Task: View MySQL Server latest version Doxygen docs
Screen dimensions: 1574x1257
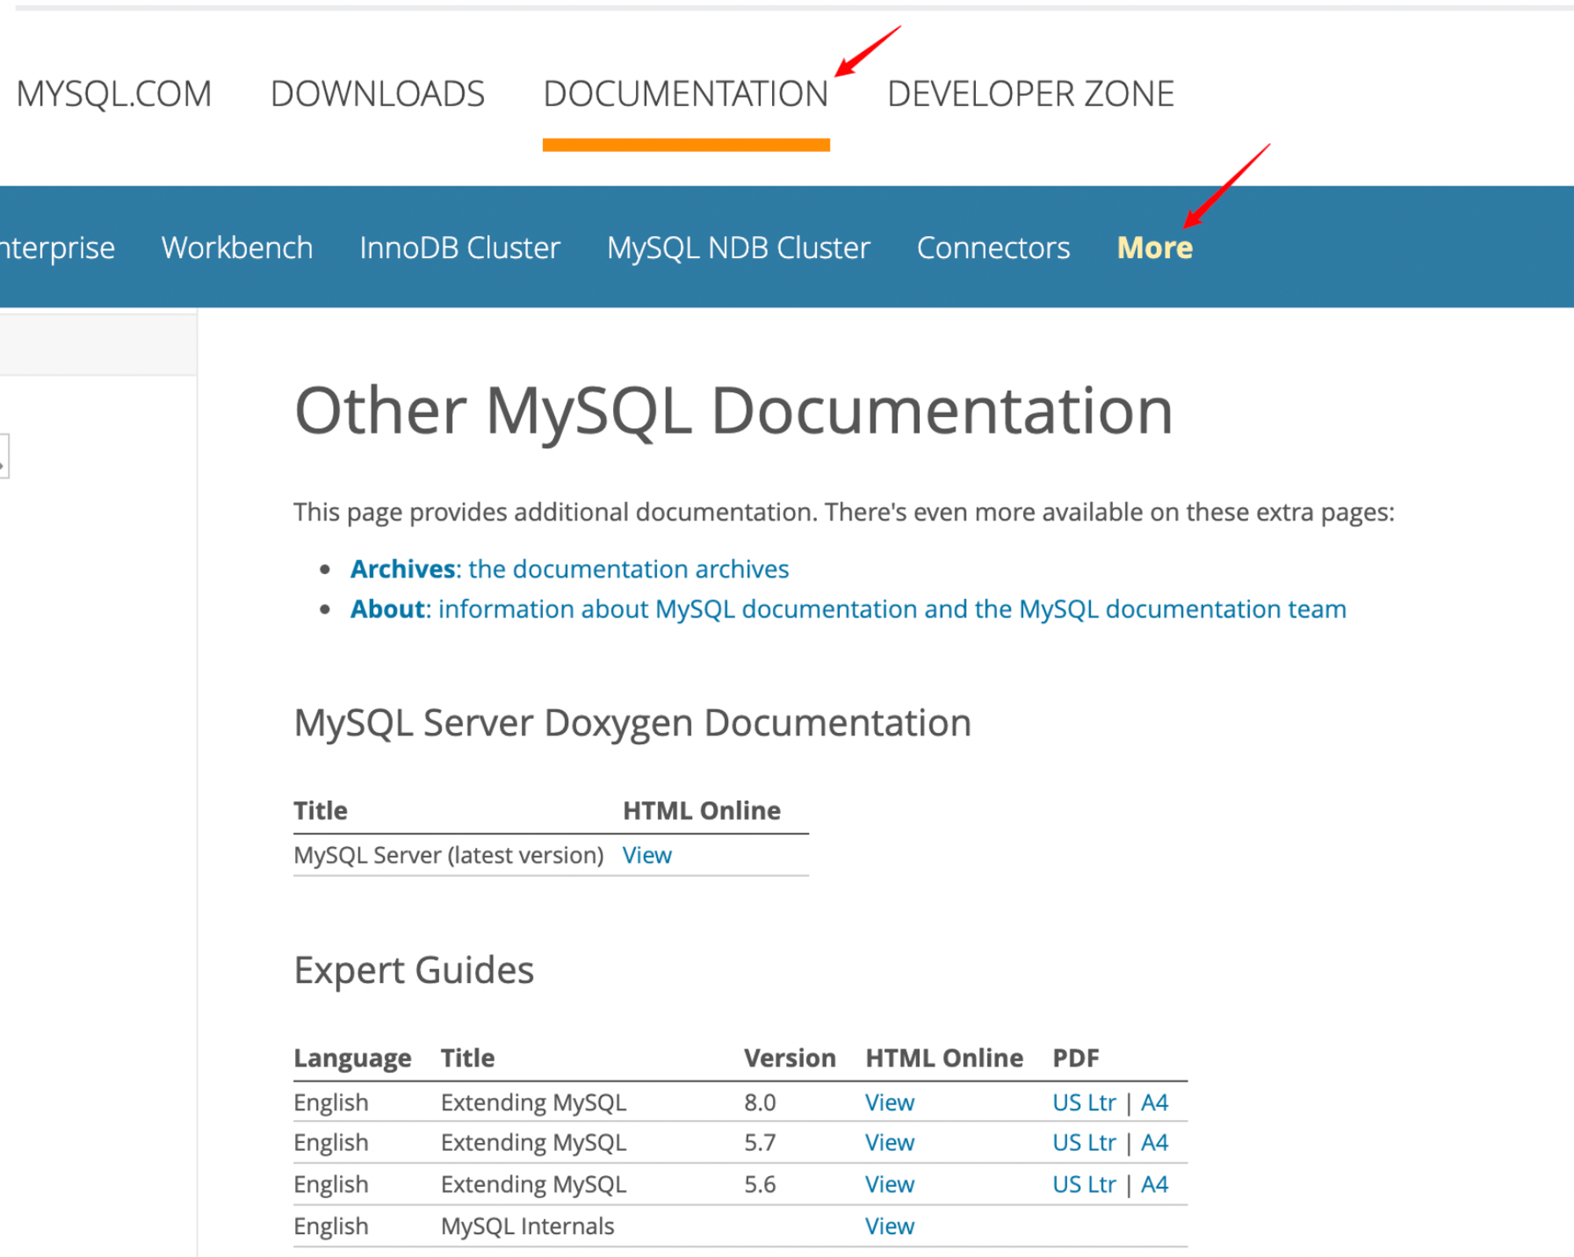Action: [647, 855]
